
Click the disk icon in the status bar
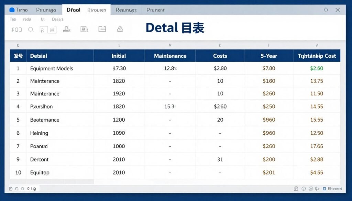pos(310,189)
